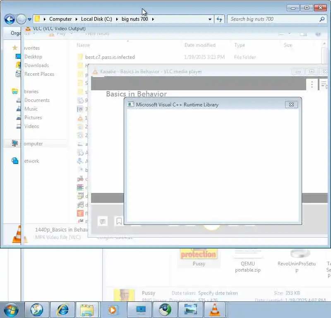331x318 pixels.
Task: Open the Videos library
Action: [x=31, y=126]
